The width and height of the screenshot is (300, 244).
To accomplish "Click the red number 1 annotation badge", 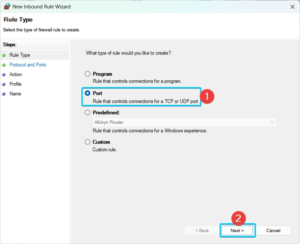I will click(x=207, y=97).
